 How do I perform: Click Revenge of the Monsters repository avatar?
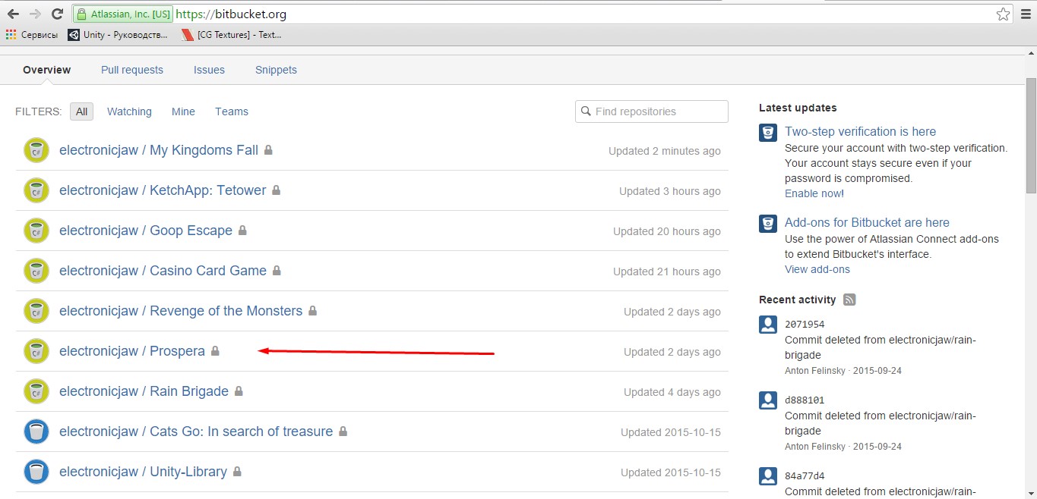coord(36,311)
